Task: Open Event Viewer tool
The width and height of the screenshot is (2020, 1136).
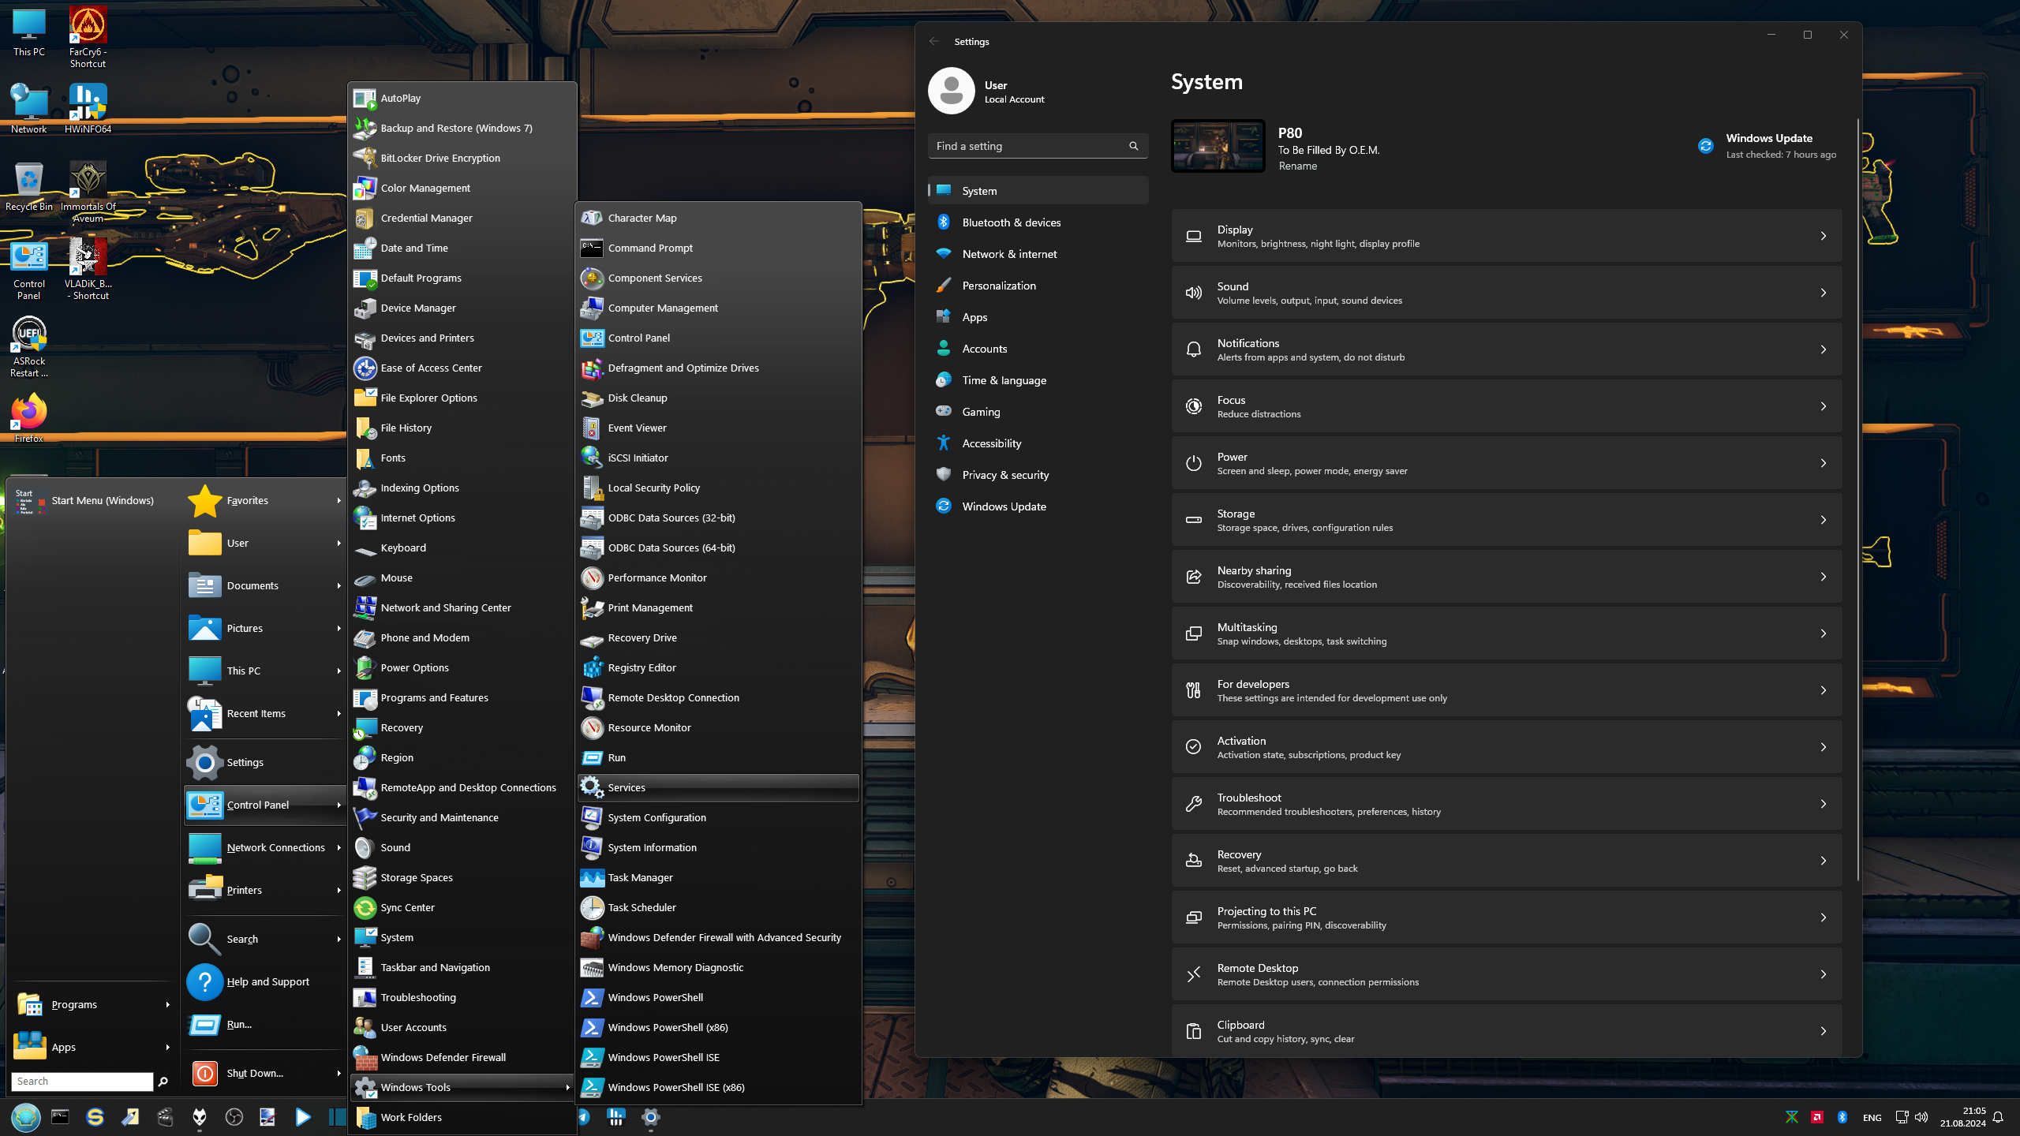Action: click(637, 428)
